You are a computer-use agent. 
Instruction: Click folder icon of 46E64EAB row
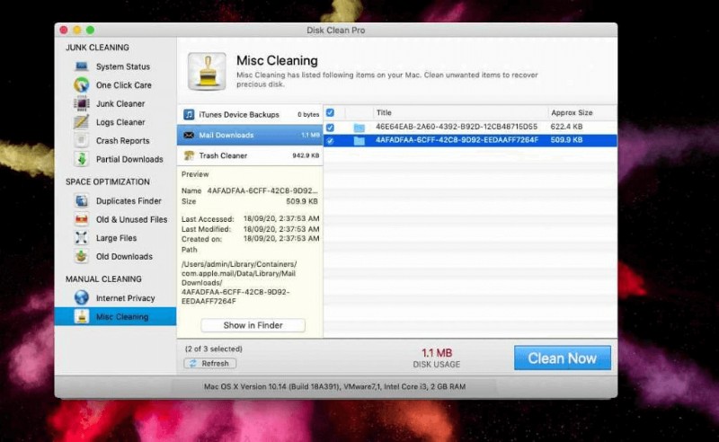tap(359, 128)
